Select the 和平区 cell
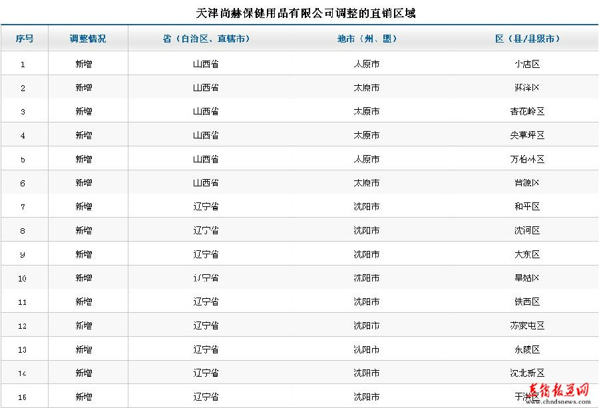Viewport: 599px width, 408px height. click(x=527, y=207)
